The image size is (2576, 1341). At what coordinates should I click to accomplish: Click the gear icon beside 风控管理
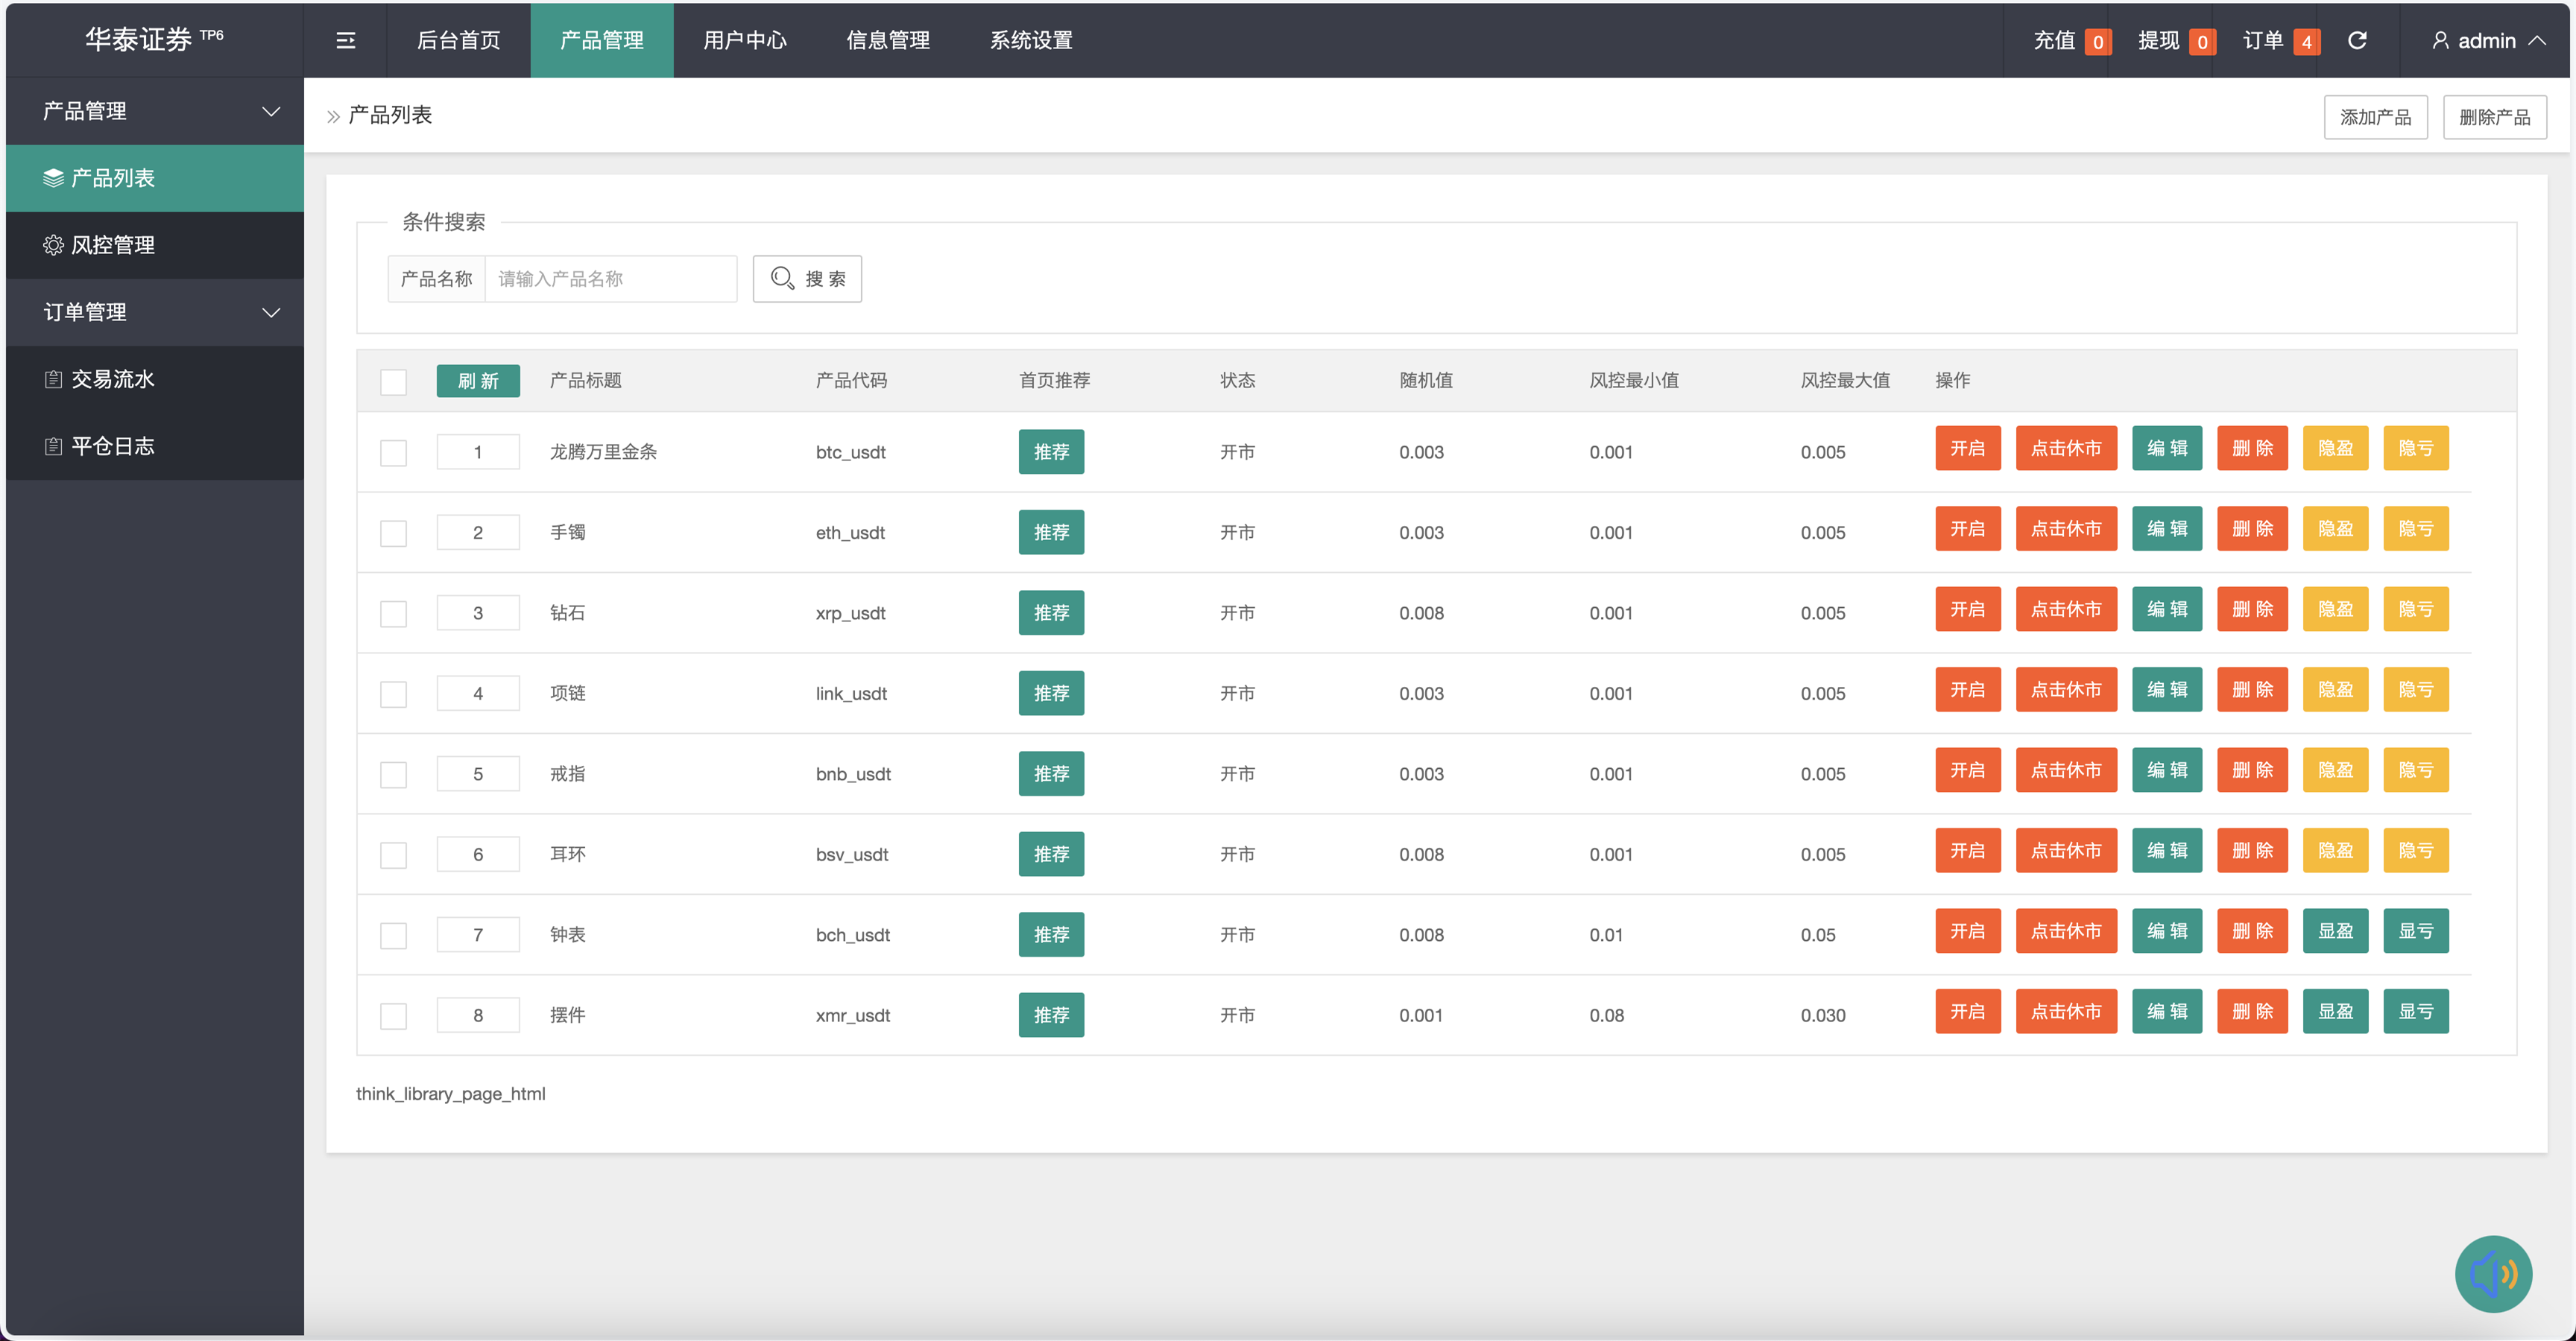53,245
